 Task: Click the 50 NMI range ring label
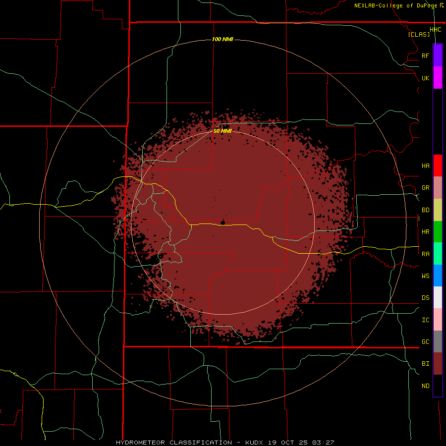[x=223, y=131]
